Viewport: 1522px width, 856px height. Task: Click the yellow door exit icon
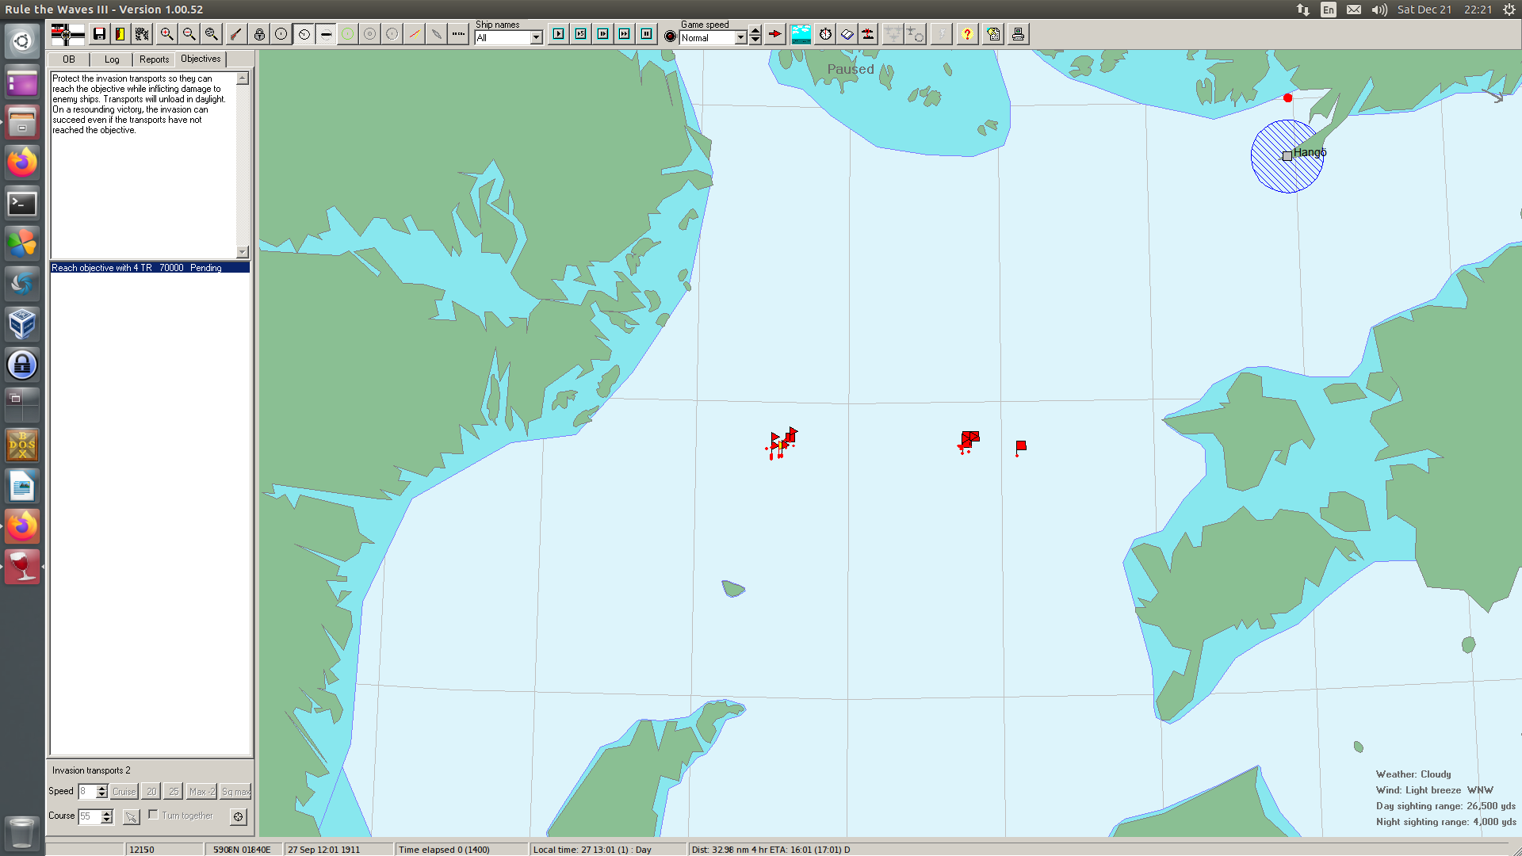(120, 34)
